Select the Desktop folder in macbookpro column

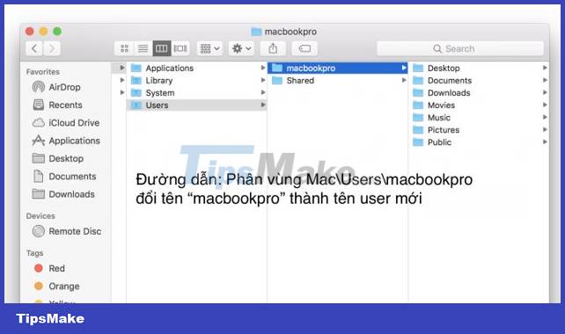coord(480,68)
